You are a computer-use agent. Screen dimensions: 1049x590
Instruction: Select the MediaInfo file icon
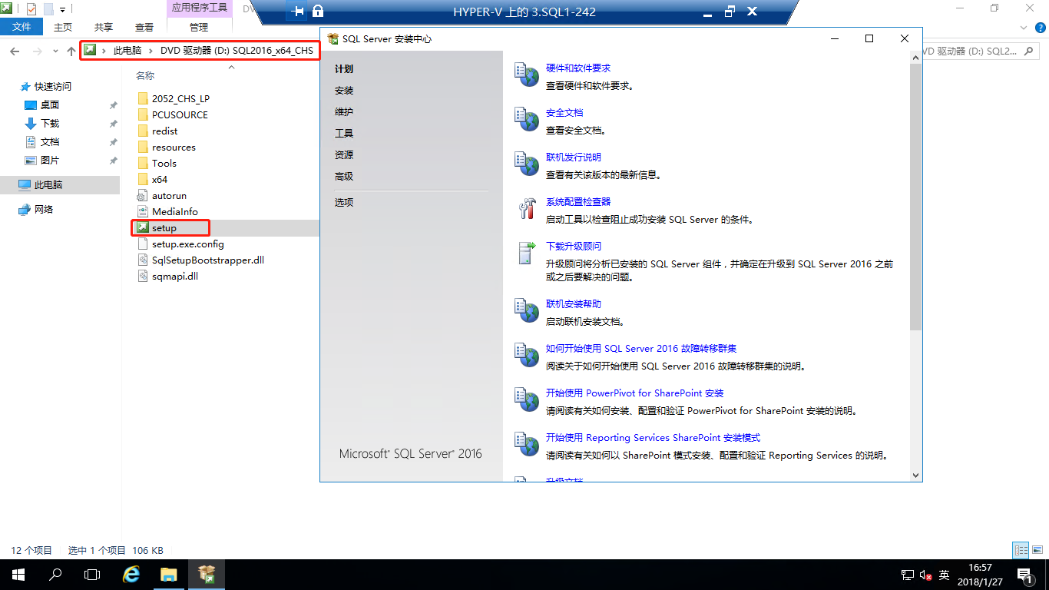click(143, 211)
